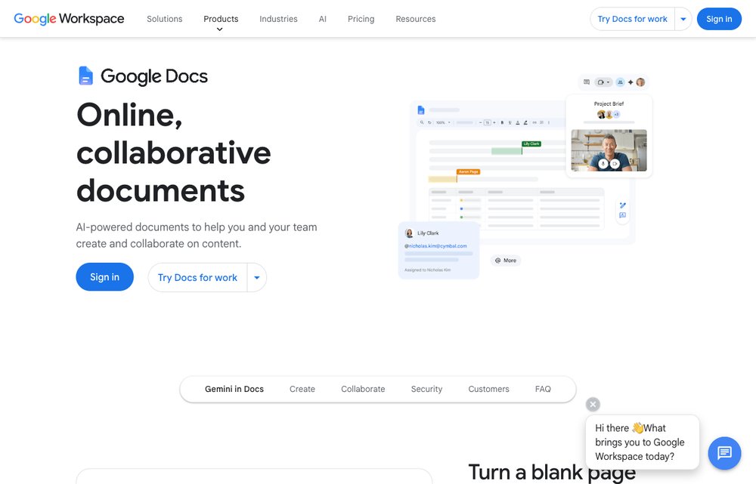Click the Gemini sparkle icon in illustration
This screenshot has height=484, width=756.
click(631, 82)
